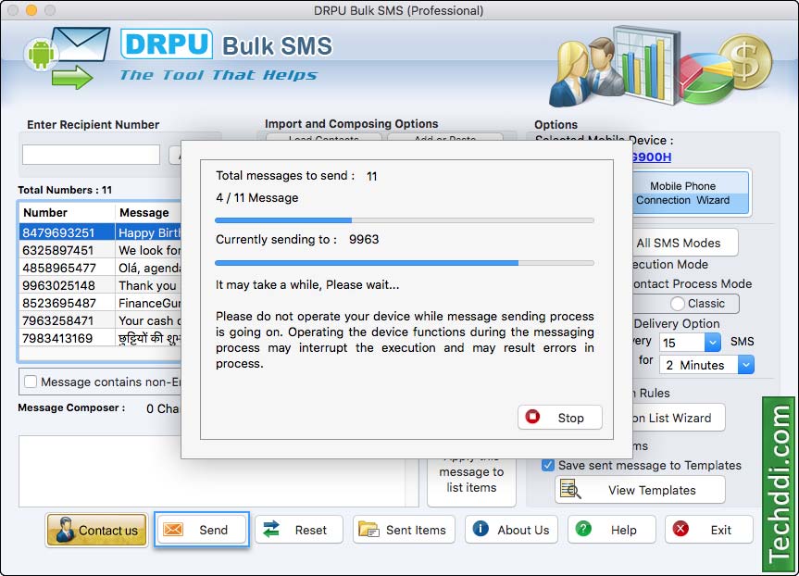
Task: Click the 'We look for' message cell
Action: pyautogui.click(x=148, y=250)
